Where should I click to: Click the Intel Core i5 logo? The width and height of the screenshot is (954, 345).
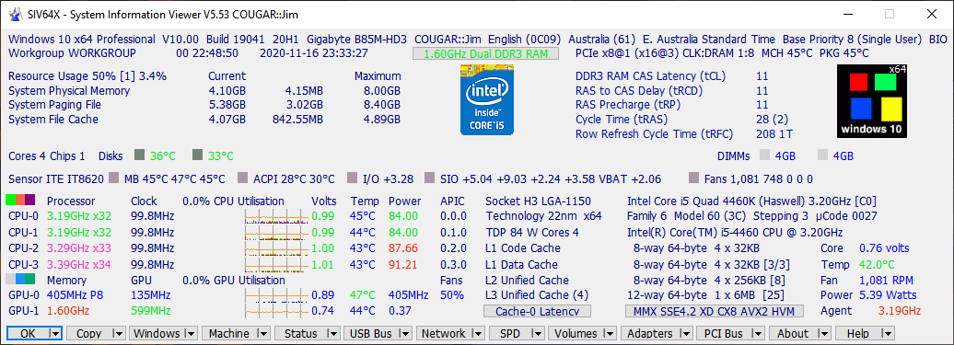[486, 99]
